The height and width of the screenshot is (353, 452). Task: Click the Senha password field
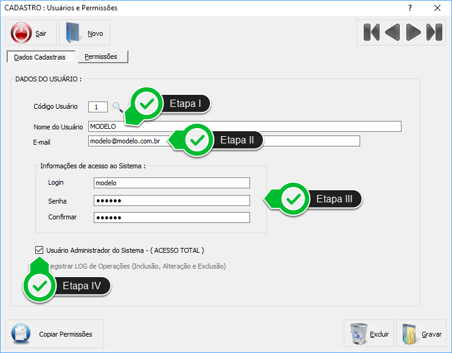[x=172, y=200]
